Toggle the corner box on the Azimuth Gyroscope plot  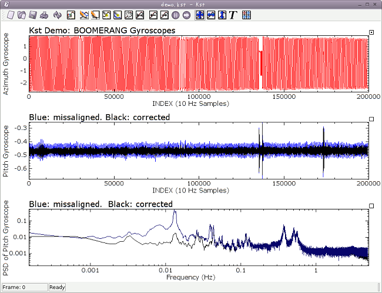click(371, 32)
